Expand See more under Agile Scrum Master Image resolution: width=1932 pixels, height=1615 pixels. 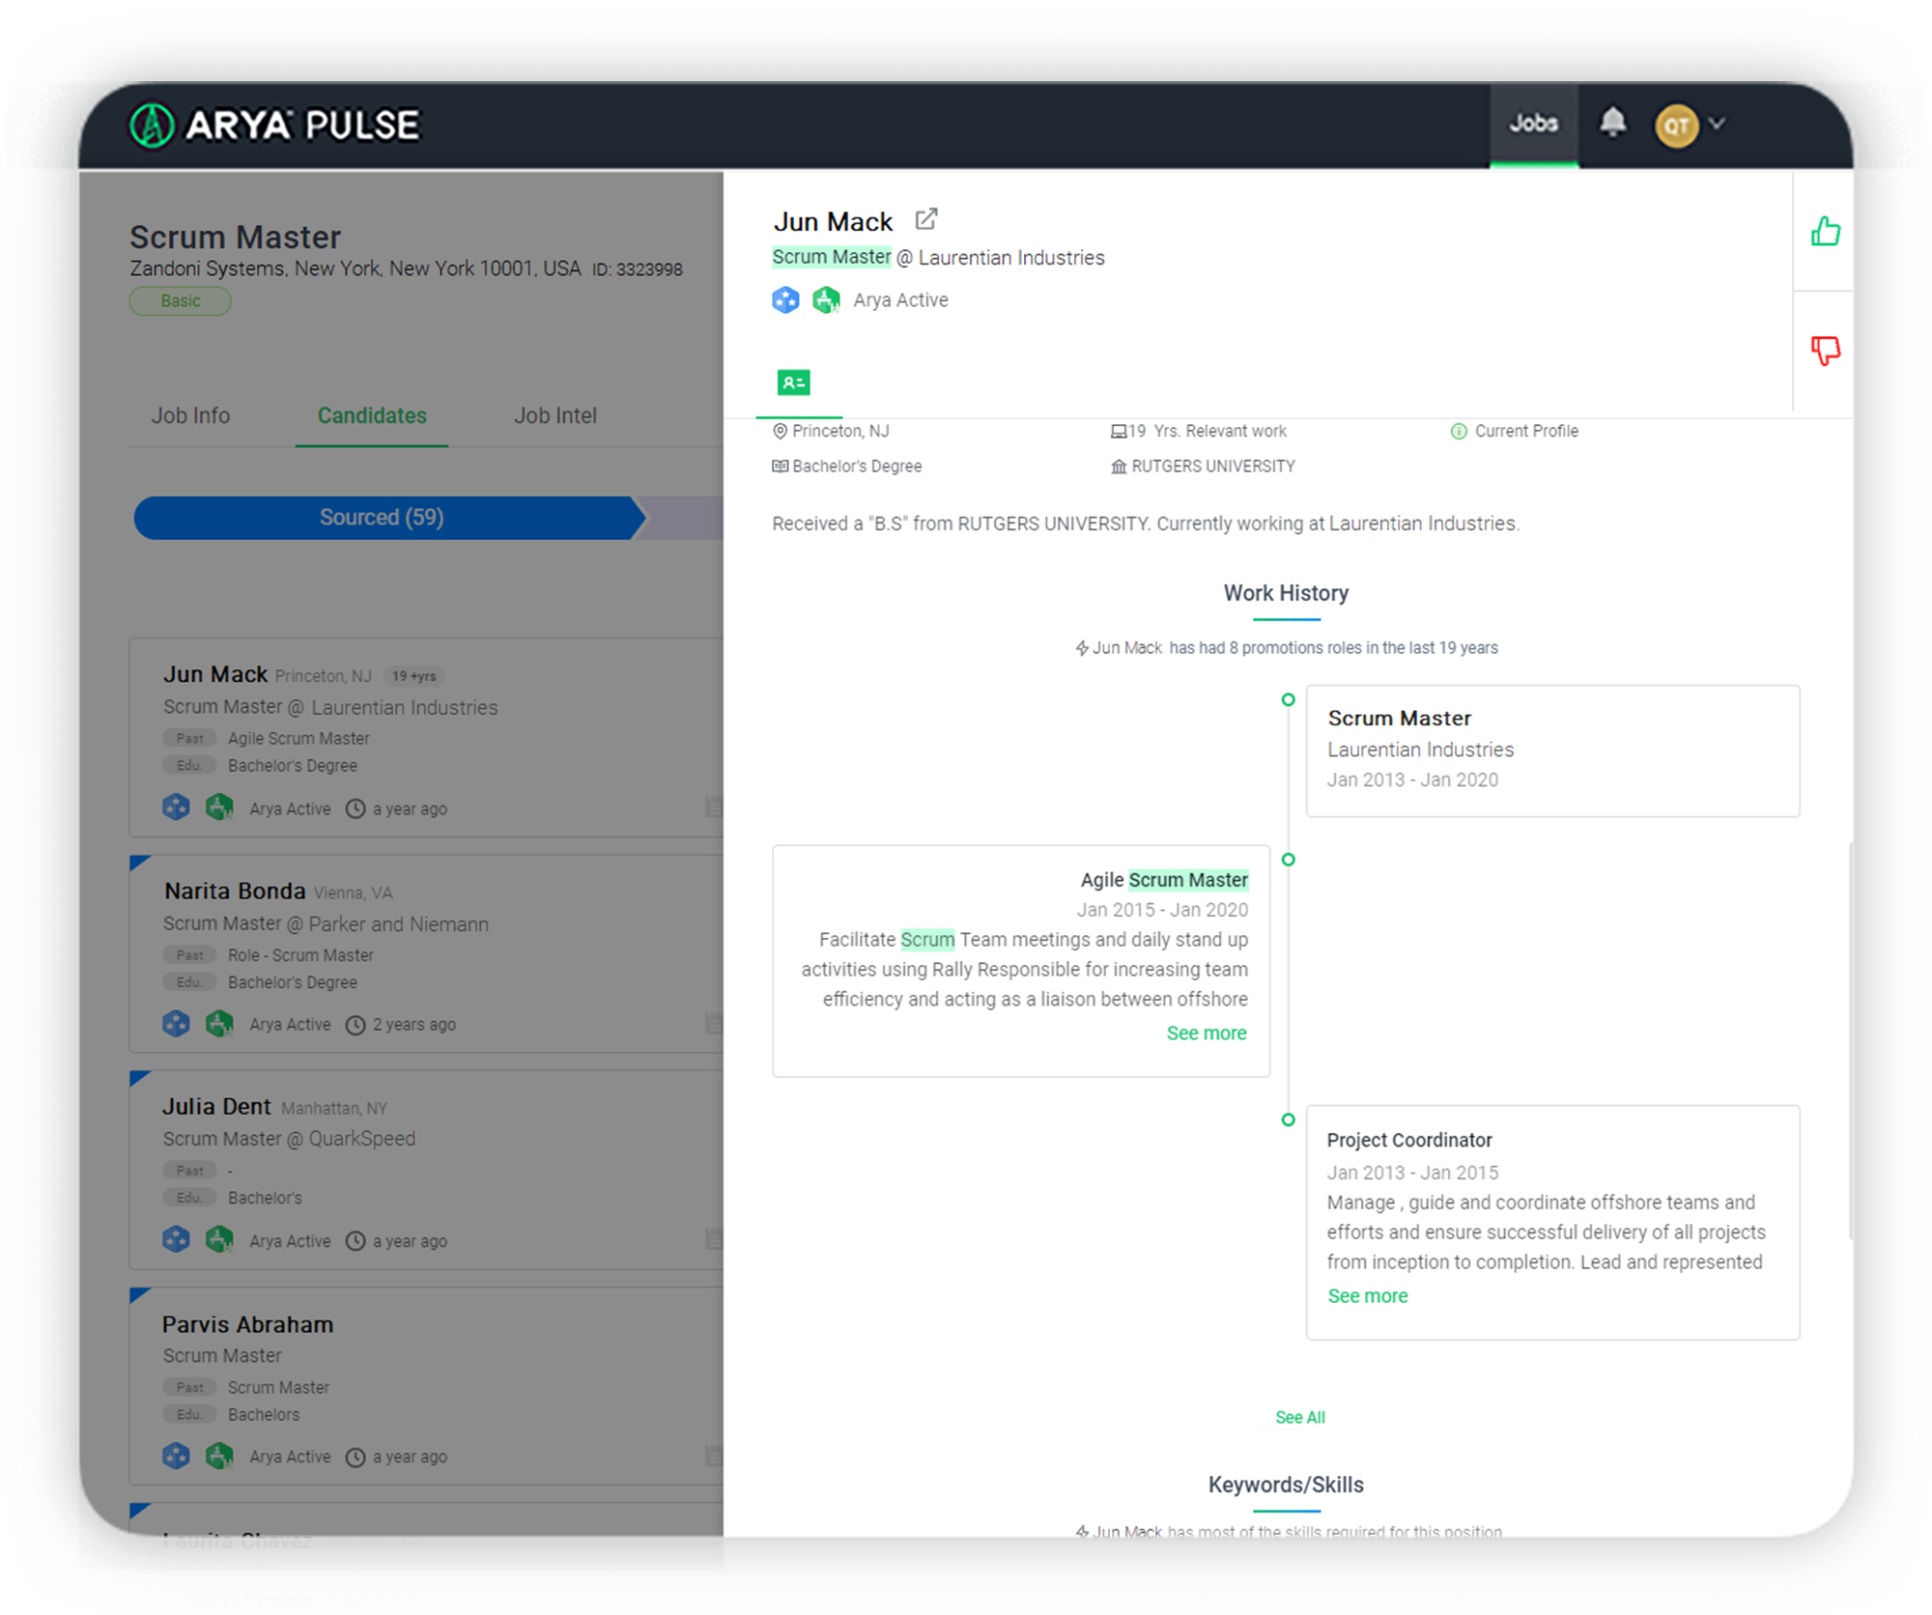pyautogui.click(x=1207, y=1034)
